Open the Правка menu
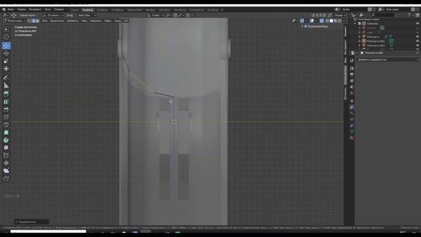Image resolution: width=421 pixels, height=237 pixels. click(x=22, y=9)
